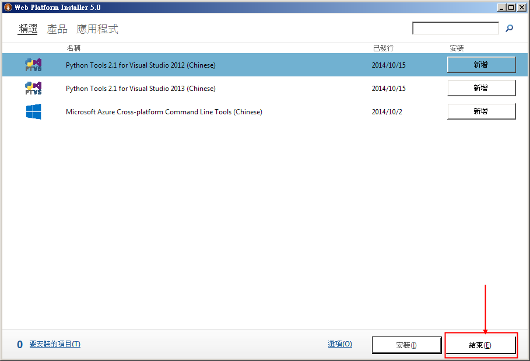Focus the search input field
The width and height of the screenshot is (530, 361).
click(455, 28)
